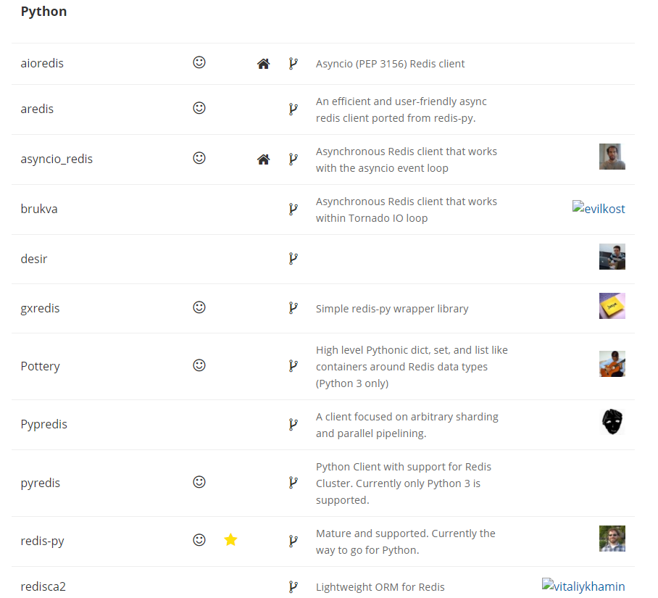Open the vitaliykhamin author link

(x=583, y=586)
